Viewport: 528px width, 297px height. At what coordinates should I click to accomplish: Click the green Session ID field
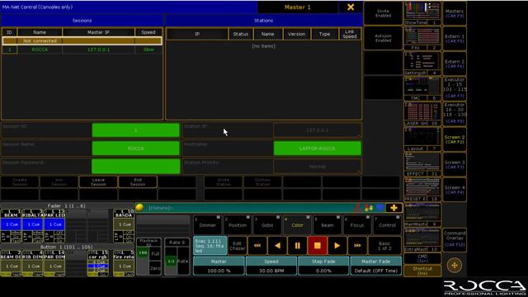[135, 130]
